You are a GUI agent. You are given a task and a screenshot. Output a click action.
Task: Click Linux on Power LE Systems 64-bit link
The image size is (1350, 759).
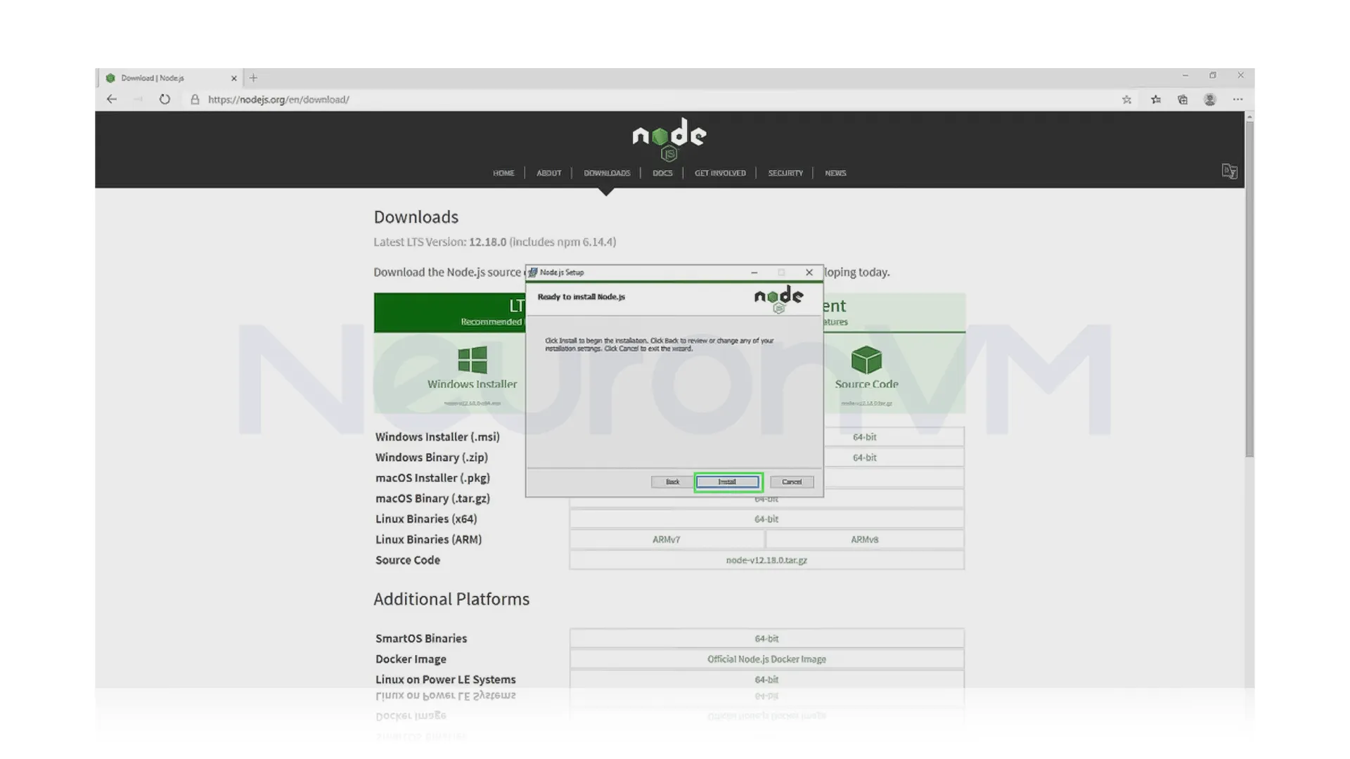tap(766, 680)
